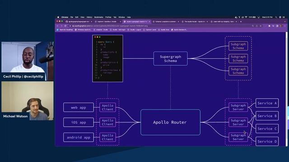Open the View menu
Screen dimensions: 289x162
pyautogui.click(x=82, y=17)
